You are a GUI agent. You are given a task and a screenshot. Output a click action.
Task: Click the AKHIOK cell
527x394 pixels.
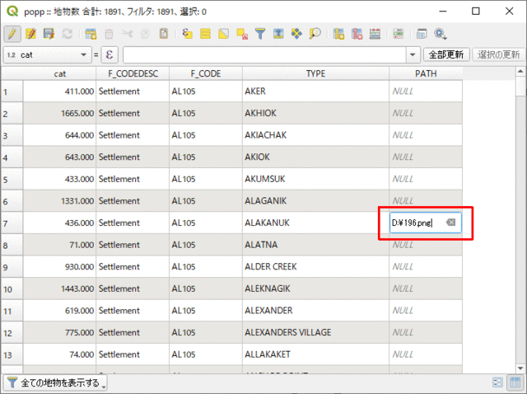(315, 113)
